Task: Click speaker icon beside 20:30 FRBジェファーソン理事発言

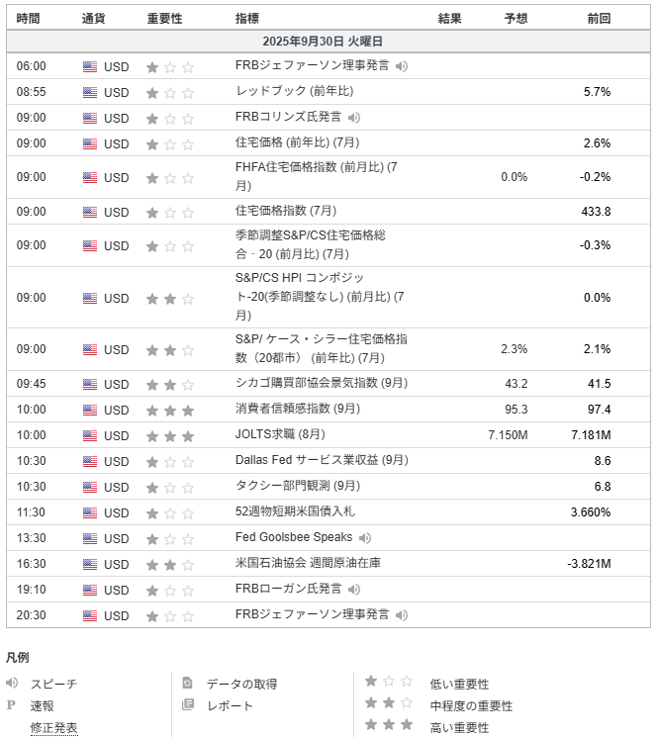Action: pyautogui.click(x=402, y=614)
